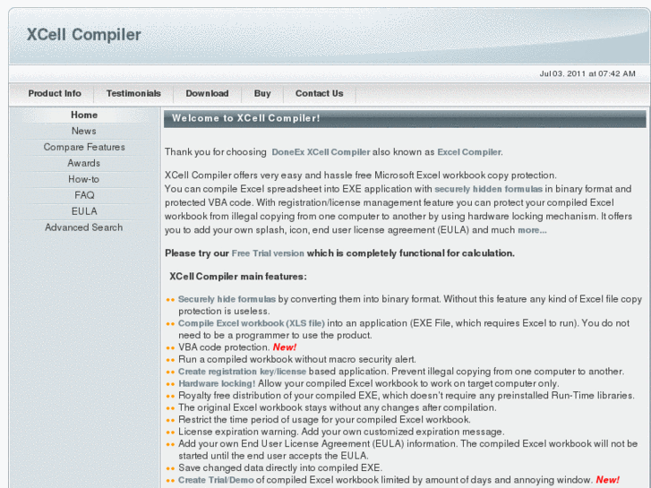Screen dimensions: 651x488
Task: Open the Testimonials menu item
Action: pos(133,93)
